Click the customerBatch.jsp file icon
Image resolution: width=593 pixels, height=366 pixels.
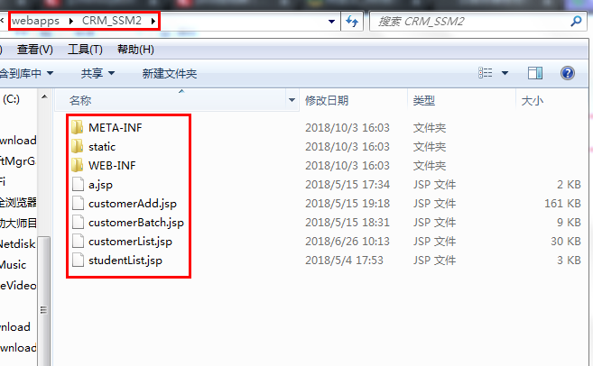78,222
